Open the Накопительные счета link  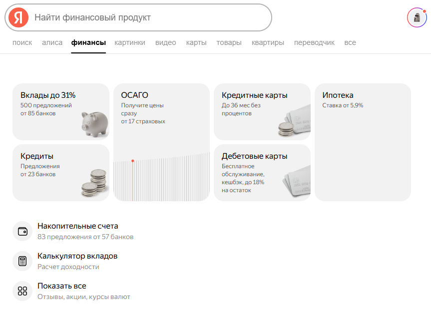[77, 226]
